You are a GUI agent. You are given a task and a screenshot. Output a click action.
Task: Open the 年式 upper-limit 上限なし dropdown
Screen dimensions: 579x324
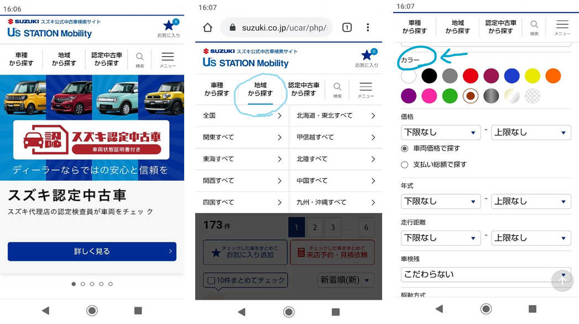point(531,201)
